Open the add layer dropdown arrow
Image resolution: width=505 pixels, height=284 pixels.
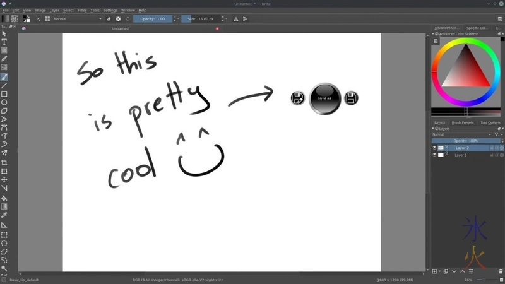coord(439,271)
